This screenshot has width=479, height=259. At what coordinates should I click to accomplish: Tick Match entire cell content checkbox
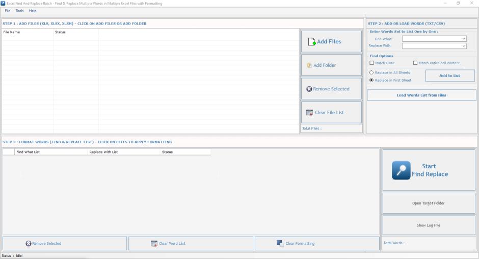point(415,63)
